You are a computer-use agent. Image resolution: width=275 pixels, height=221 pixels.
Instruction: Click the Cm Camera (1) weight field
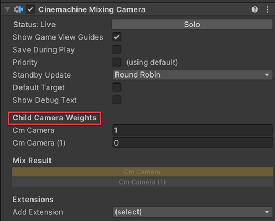[x=193, y=143]
